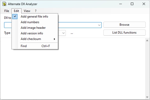Enable Add image header option
Viewport: 150px width, 100px height.
pyautogui.click(x=35, y=28)
